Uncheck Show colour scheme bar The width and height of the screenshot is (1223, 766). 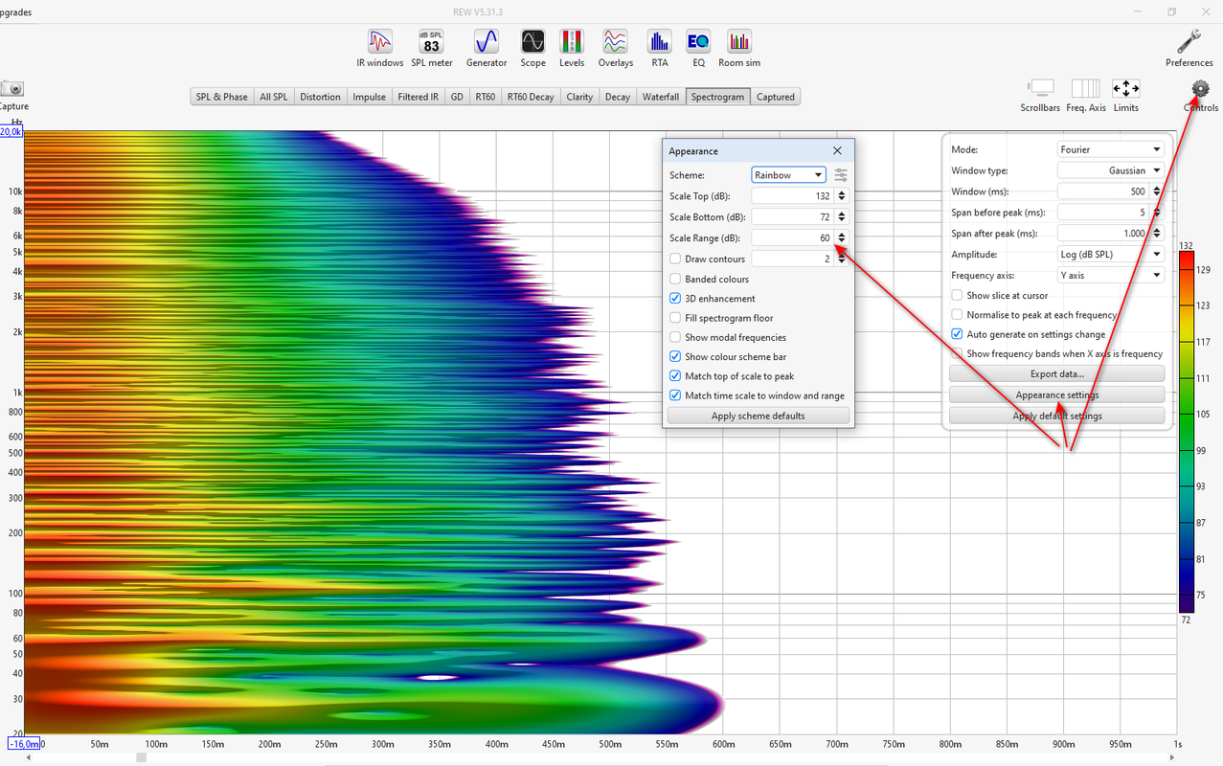click(675, 357)
